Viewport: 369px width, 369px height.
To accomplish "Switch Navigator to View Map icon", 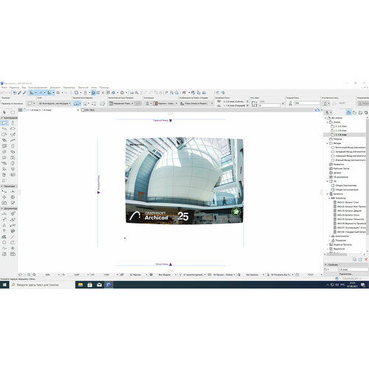I will pyautogui.click(x=354, y=112).
